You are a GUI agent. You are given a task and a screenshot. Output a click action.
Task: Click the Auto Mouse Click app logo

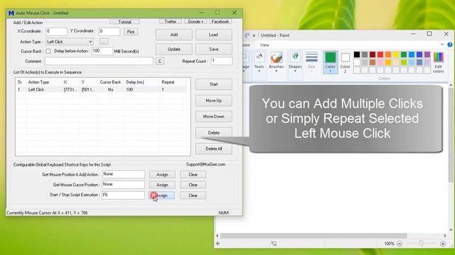point(11,13)
